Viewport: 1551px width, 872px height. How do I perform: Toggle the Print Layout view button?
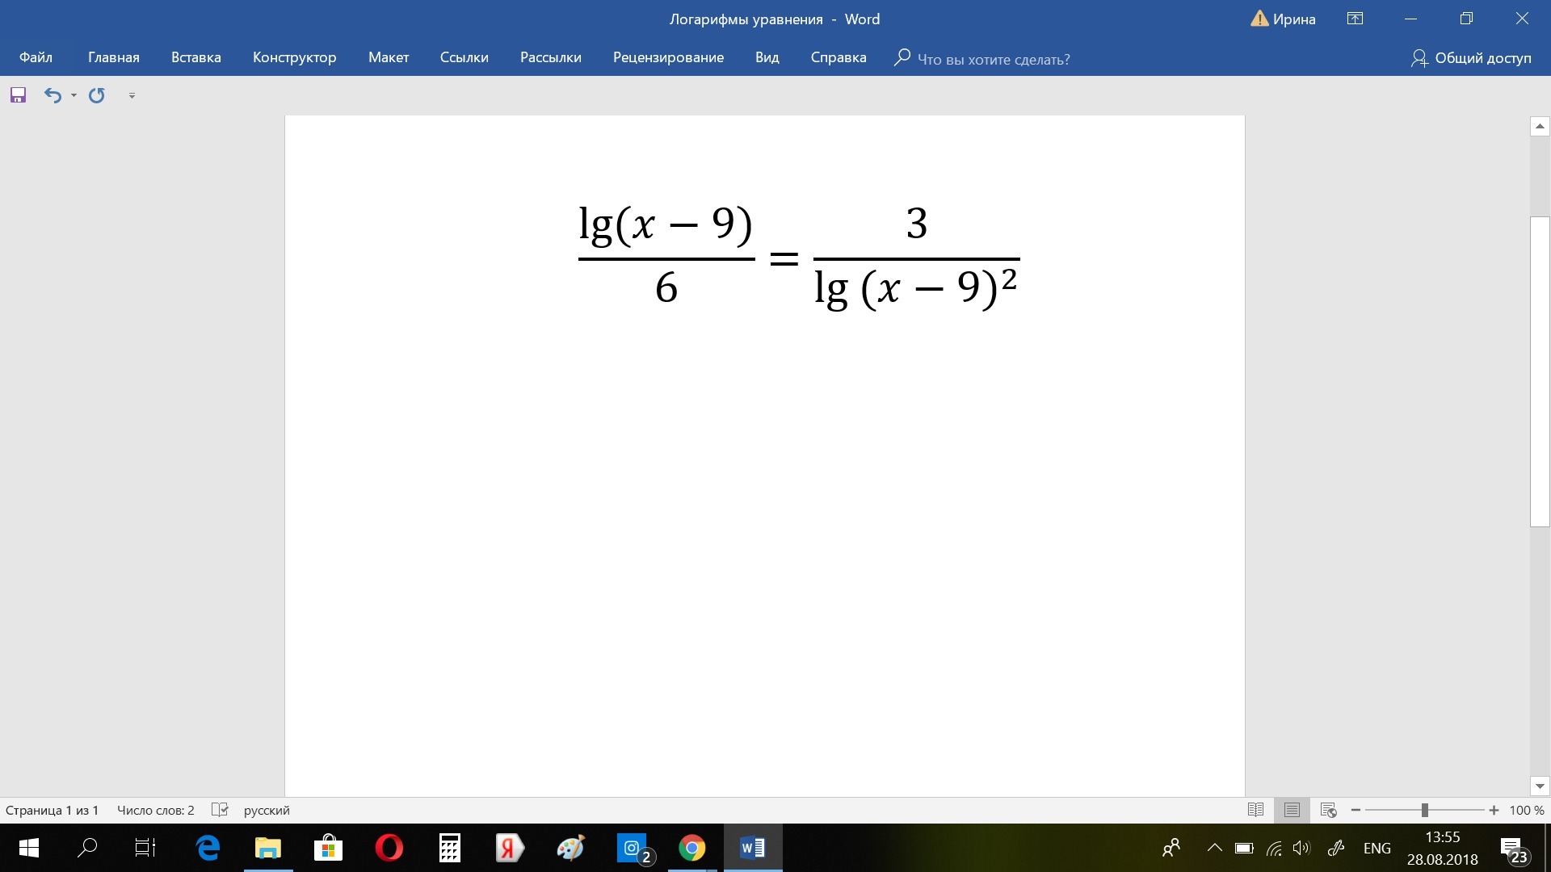(1292, 810)
